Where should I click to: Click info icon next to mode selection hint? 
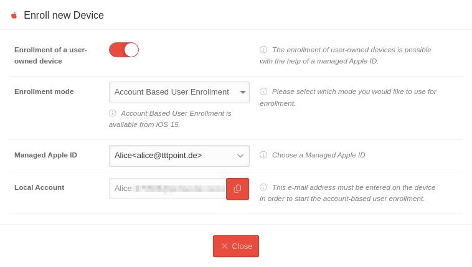click(263, 91)
